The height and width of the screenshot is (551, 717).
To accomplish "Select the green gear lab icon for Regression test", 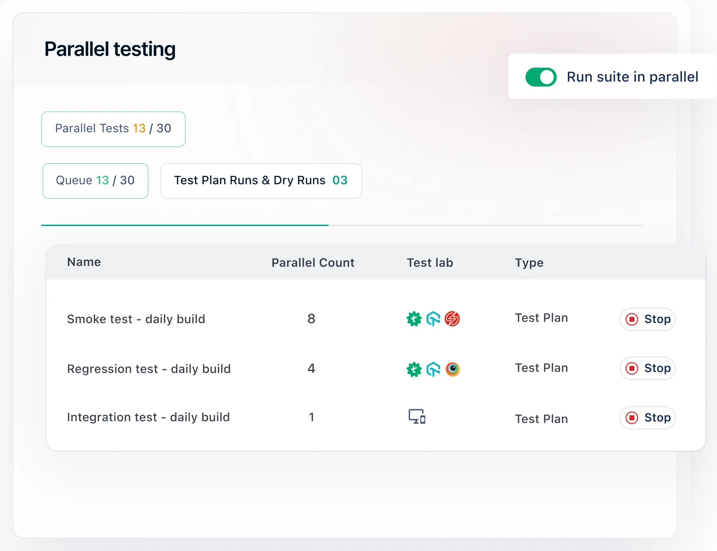I will [414, 369].
